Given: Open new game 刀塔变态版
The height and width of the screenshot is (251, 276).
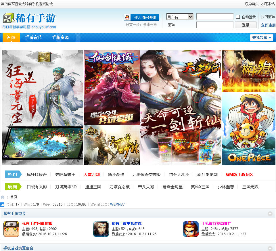Looking at the screenshot, I should 120,187.
